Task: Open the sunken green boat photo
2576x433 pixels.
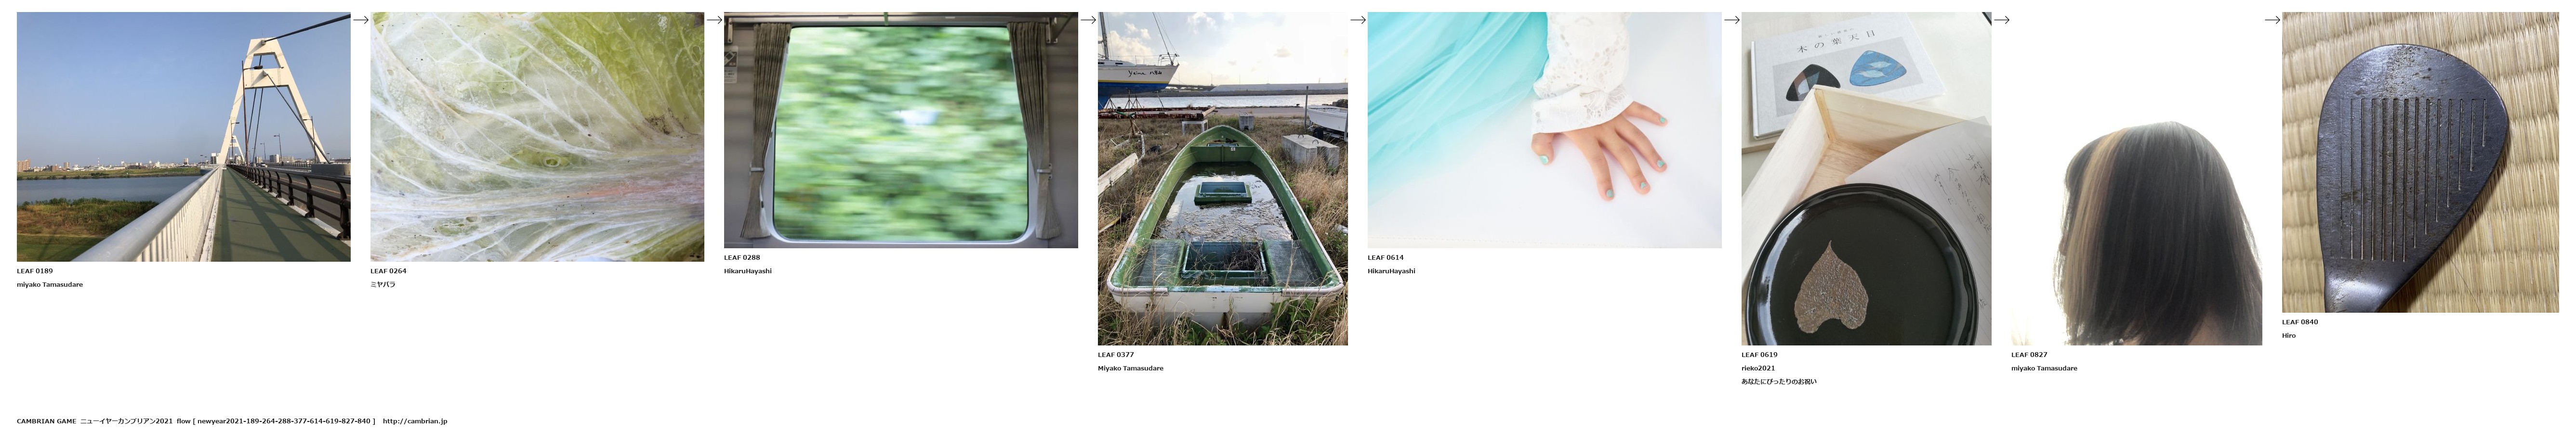Action: pyautogui.click(x=1223, y=178)
